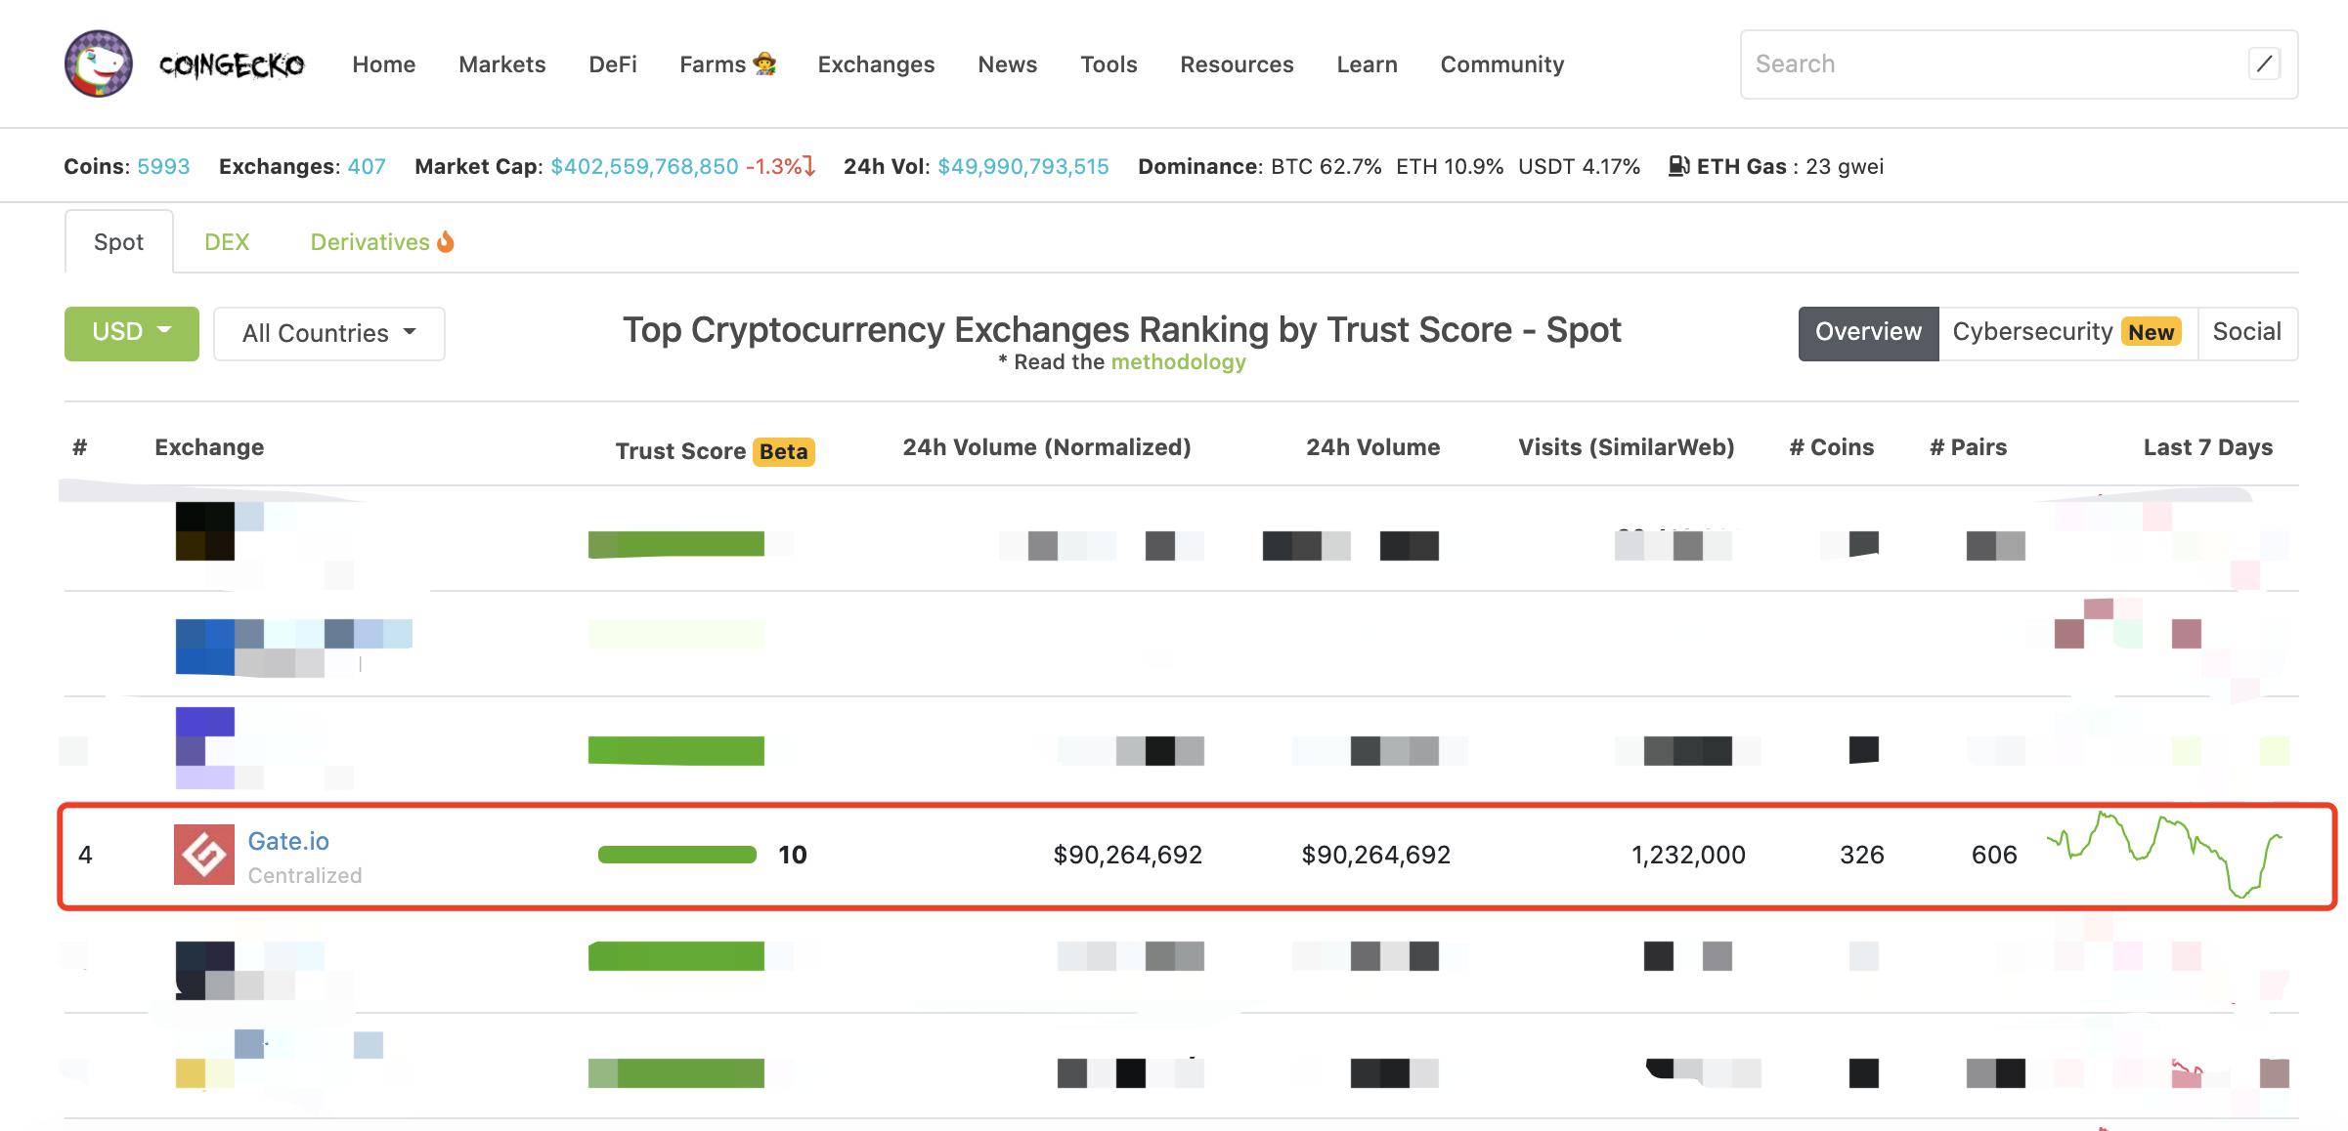Select the Spot tab
The image size is (2348, 1131).
tap(119, 242)
